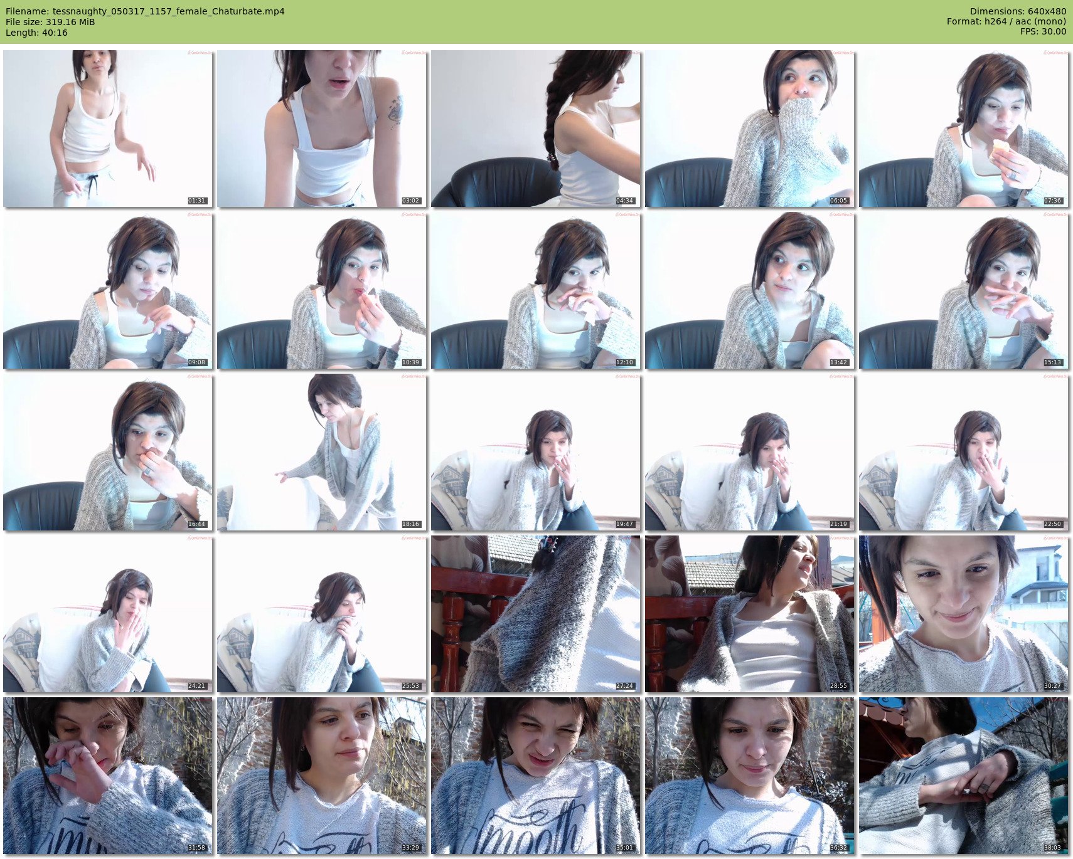Select the thumbnail labeled 28:55
This screenshot has height=859, width=1073.
(750, 614)
